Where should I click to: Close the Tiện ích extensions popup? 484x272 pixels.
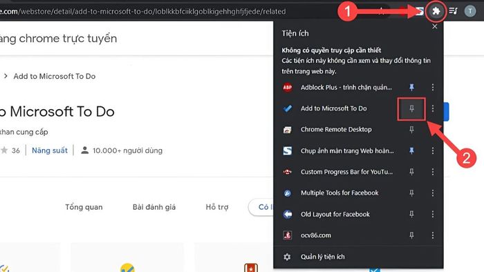pyautogui.click(x=435, y=26)
